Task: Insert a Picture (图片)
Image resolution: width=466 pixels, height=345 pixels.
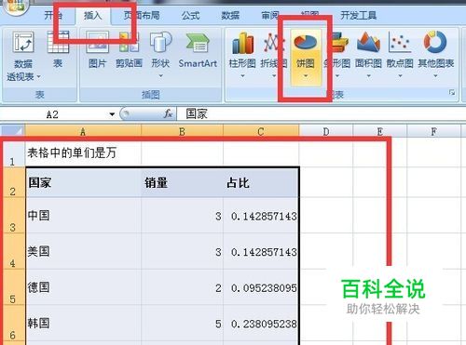Action: point(98,49)
